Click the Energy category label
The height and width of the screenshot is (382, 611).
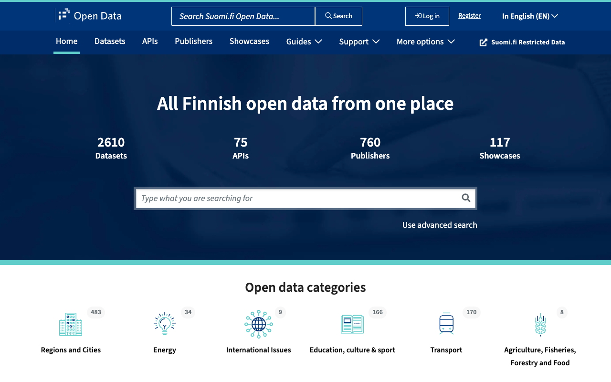pyautogui.click(x=165, y=350)
